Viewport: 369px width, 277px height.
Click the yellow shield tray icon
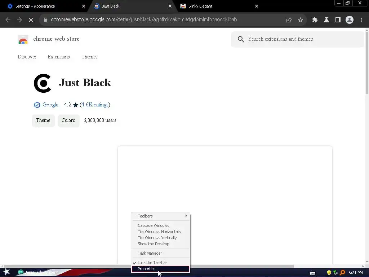329,273
